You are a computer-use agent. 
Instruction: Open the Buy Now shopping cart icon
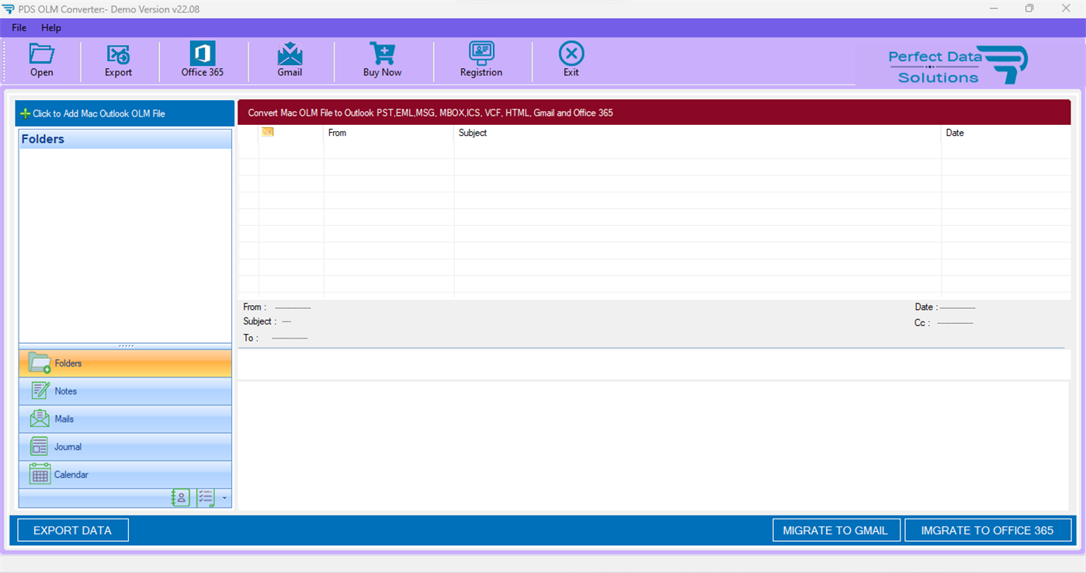pos(382,60)
